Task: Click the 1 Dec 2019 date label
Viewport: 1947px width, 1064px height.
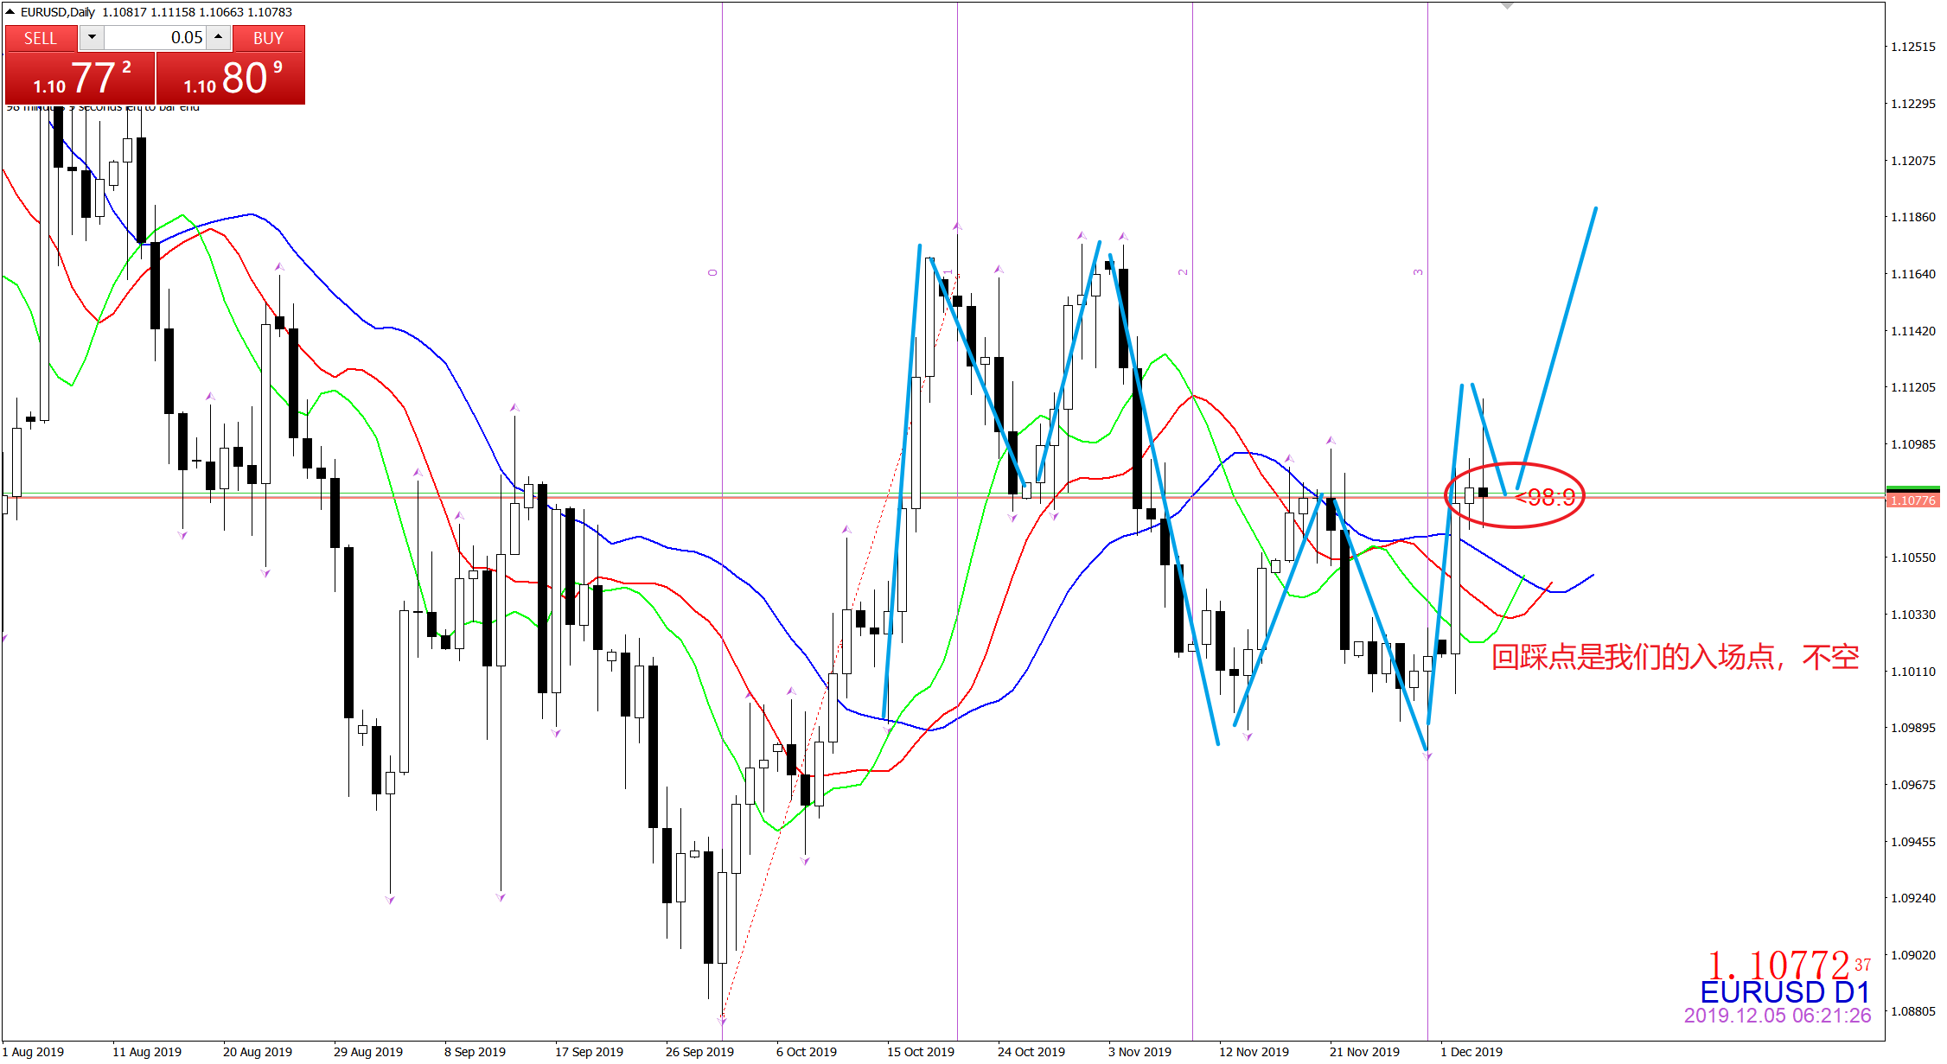Action: coord(1471,1052)
